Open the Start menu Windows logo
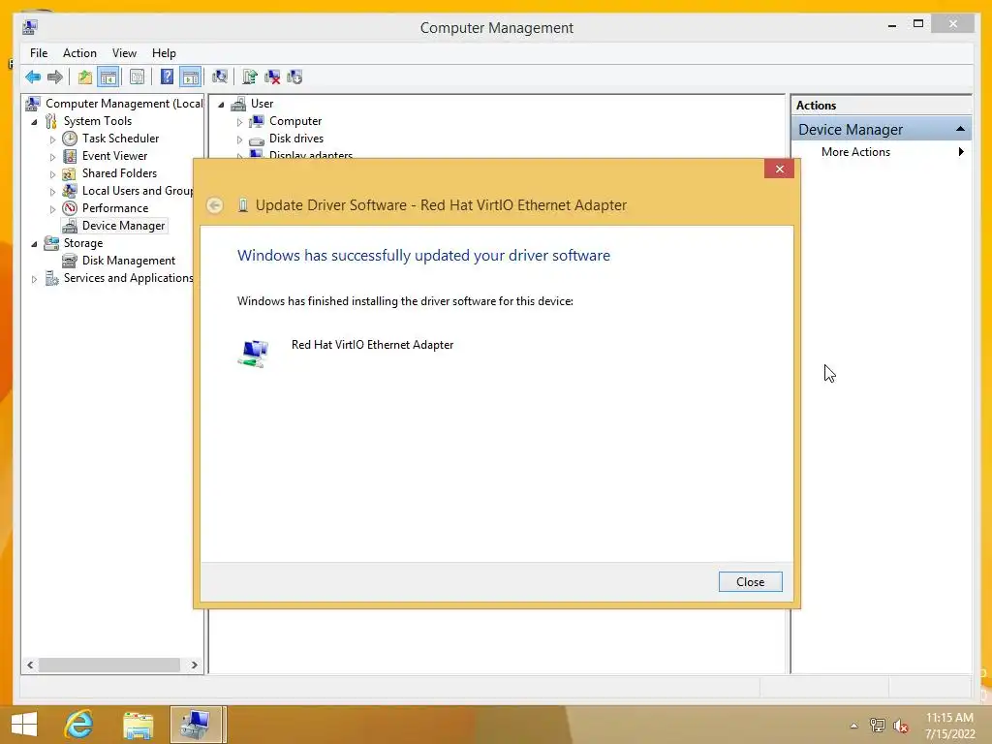This screenshot has height=744, width=992. [x=24, y=725]
